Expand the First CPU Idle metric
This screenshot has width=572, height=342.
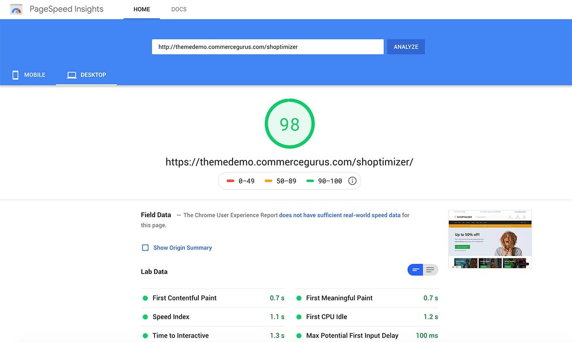(367, 317)
